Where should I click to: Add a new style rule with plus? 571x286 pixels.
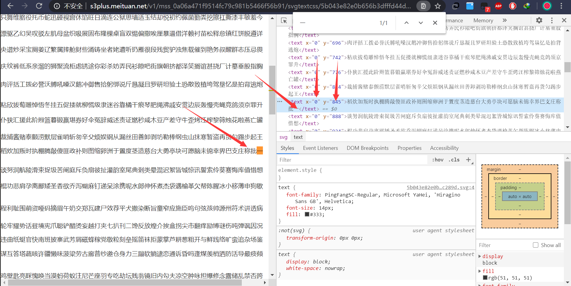pos(468,160)
